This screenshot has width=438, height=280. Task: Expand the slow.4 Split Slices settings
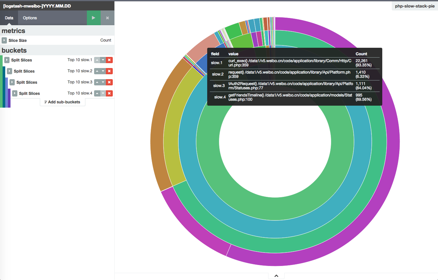coord(15,94)
